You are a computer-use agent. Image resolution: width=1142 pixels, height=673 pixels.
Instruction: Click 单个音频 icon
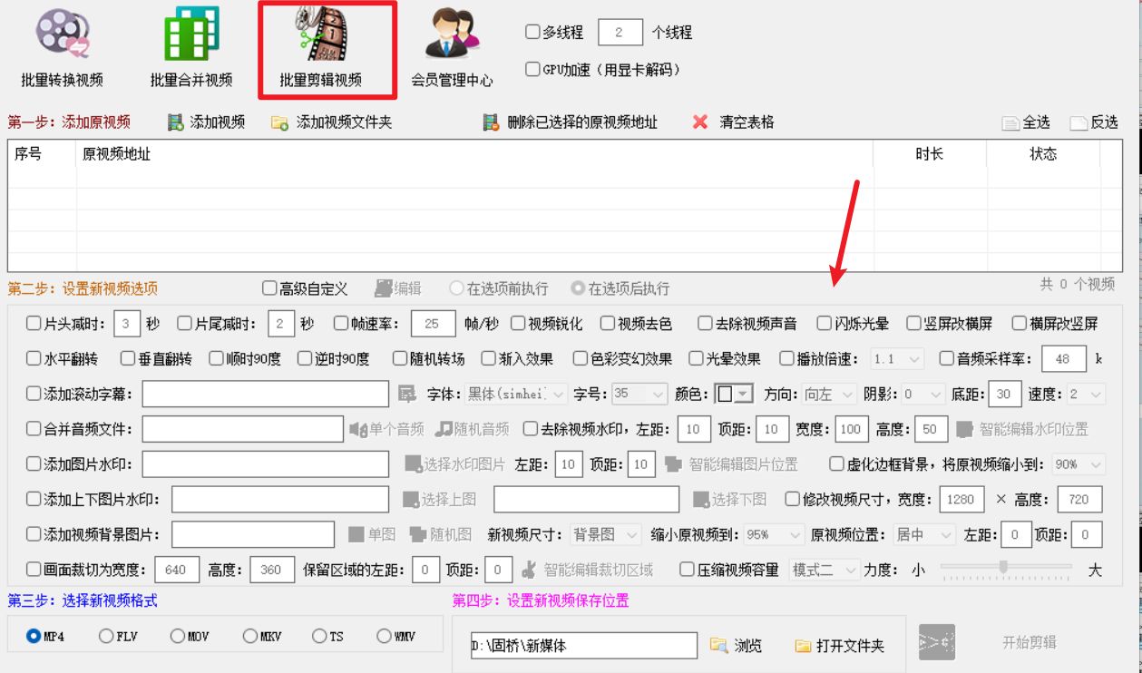pos(358,429)
